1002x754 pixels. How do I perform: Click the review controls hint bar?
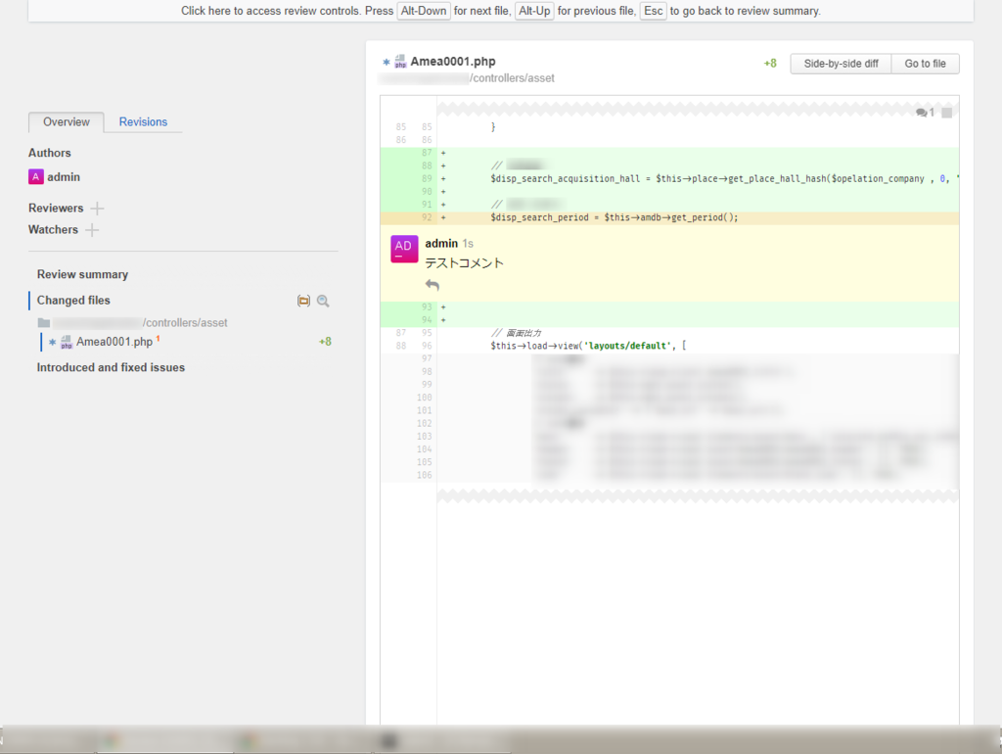pos(500,11)
